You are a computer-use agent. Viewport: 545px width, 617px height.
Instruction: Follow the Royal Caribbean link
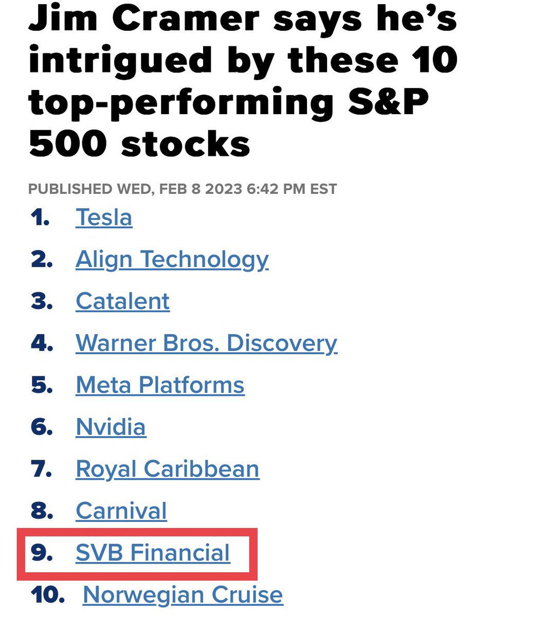tap(168, 470)
